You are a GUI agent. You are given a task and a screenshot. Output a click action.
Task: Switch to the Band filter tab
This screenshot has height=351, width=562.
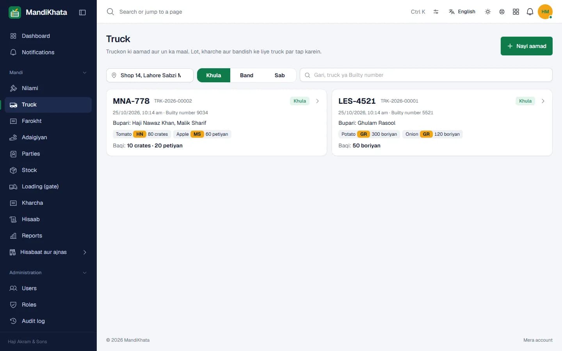coord(247,75)
